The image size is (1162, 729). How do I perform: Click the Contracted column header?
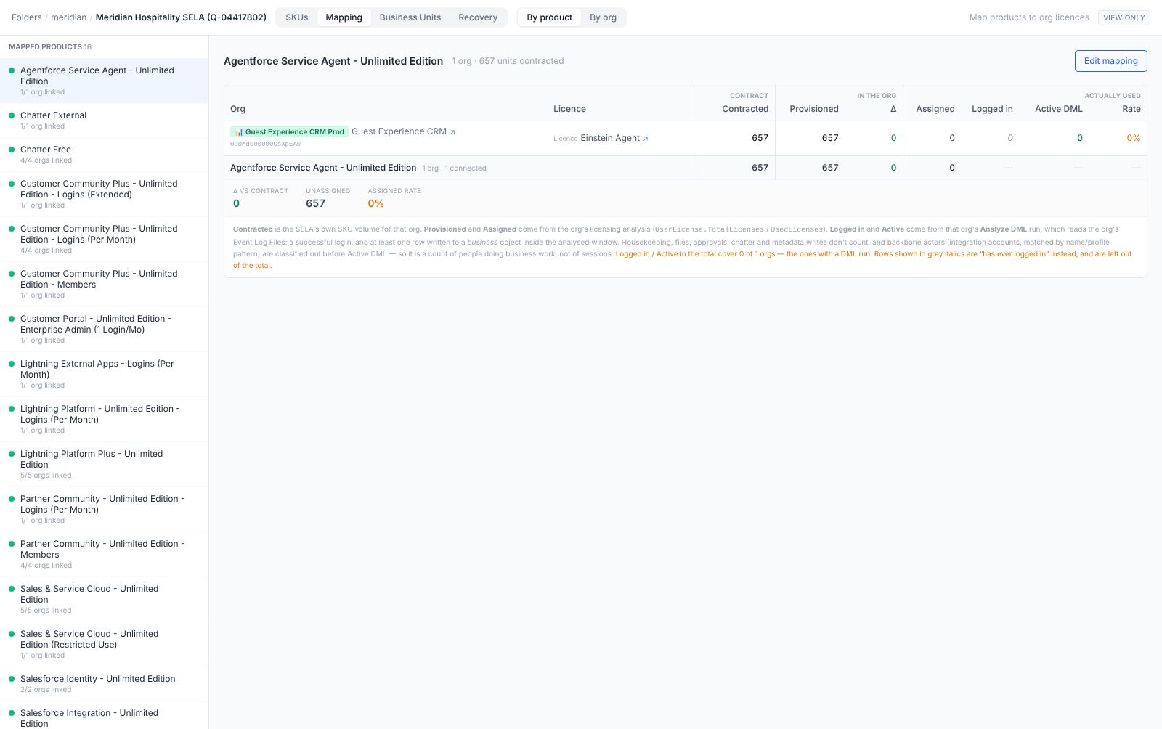click(x=745, y=109)
